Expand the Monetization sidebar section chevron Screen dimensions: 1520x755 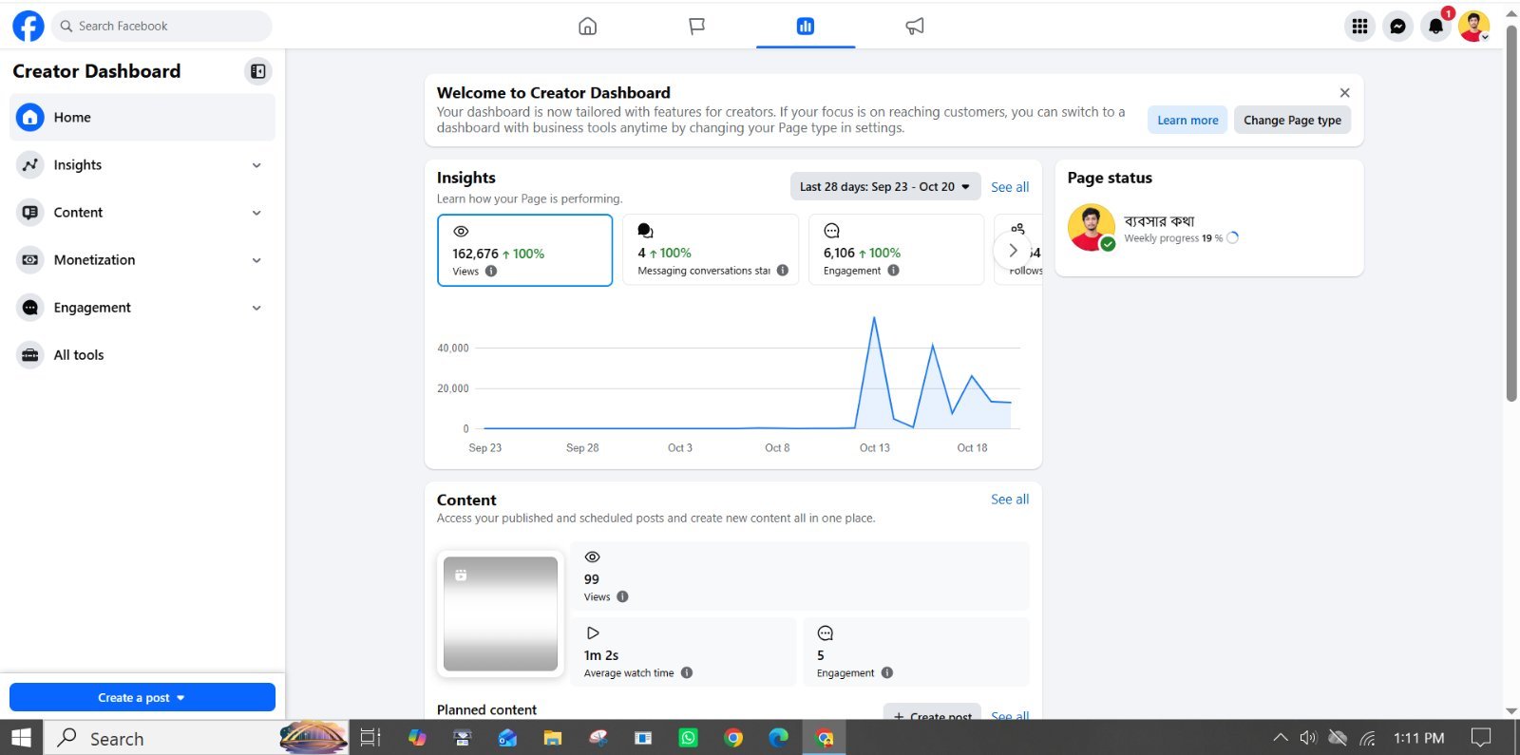tap(256, 260)
